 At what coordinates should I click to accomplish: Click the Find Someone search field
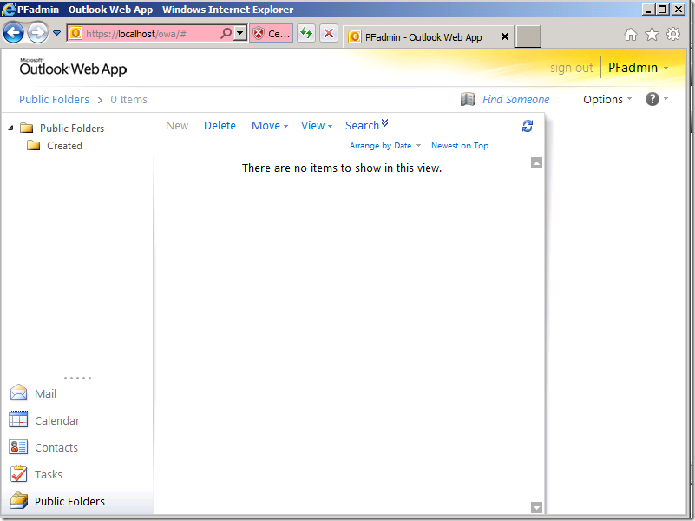tap(516, 99)
